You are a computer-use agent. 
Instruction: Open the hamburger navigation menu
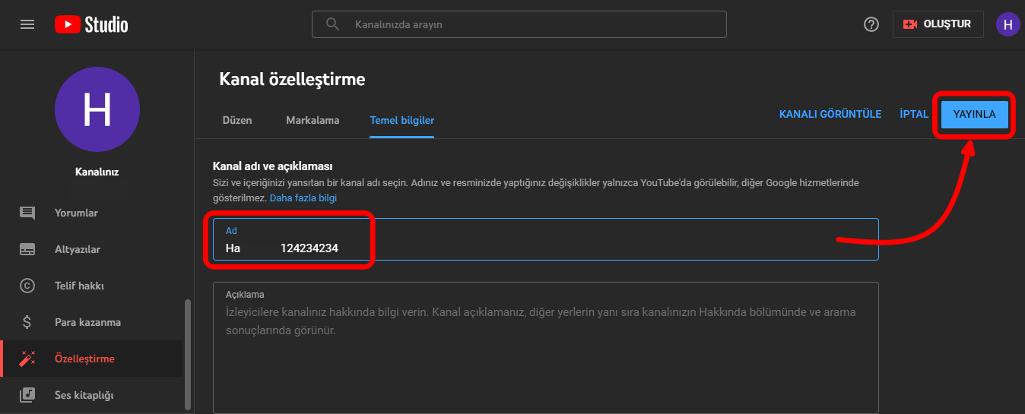(27, 24)
